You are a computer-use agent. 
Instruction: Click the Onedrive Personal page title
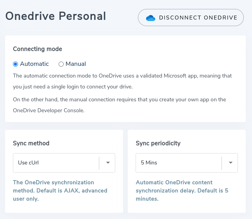(55, 16)
